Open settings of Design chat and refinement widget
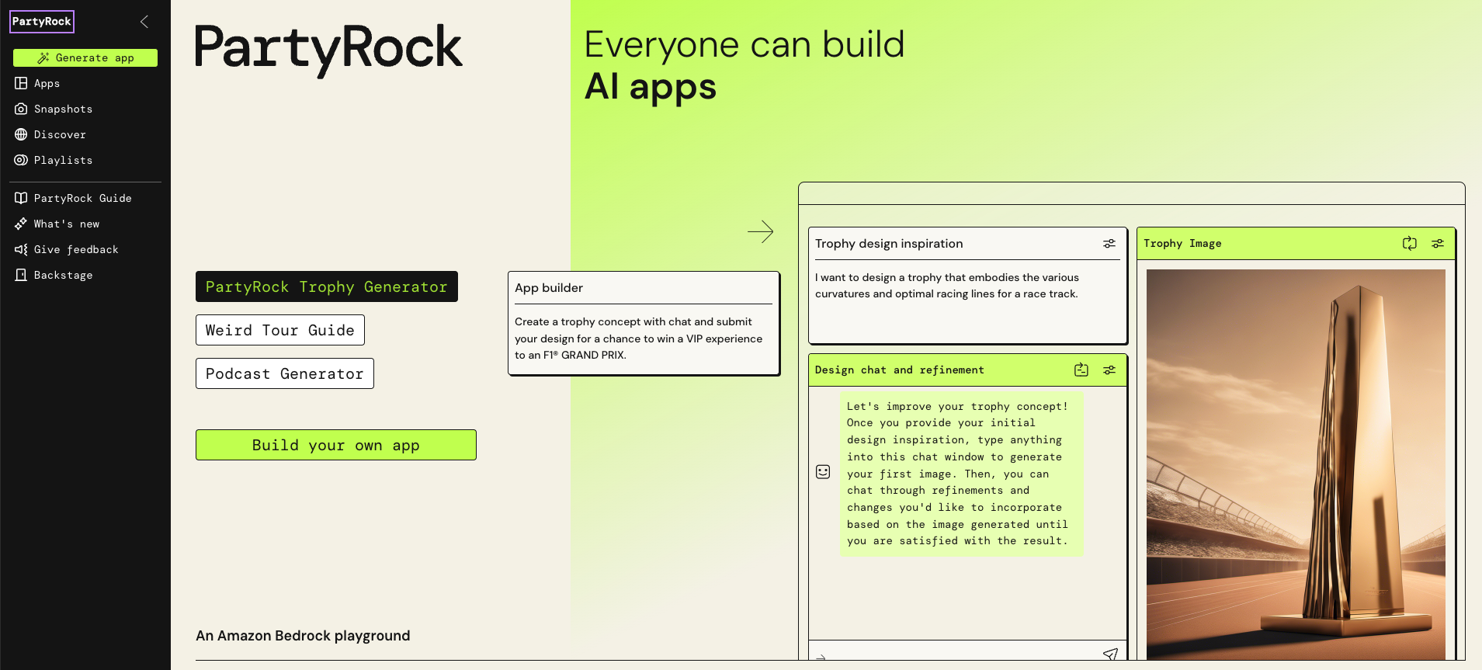Screen dimensions: 1482x670 click(x=1109, y=370)
